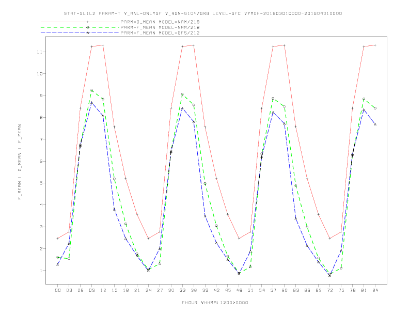Click the x-axis tick label 54
Viewport: 409px width, 316px height.
click(262, 290)
